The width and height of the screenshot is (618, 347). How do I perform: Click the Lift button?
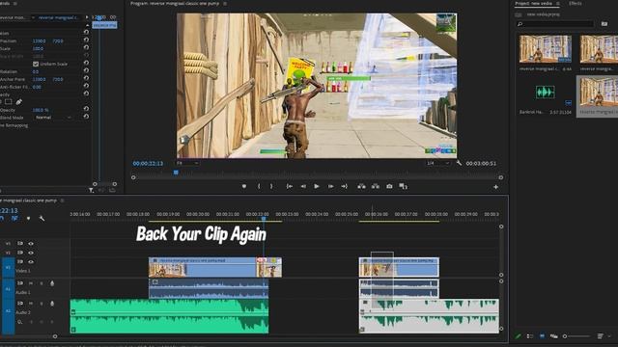(x=361, y=186)
